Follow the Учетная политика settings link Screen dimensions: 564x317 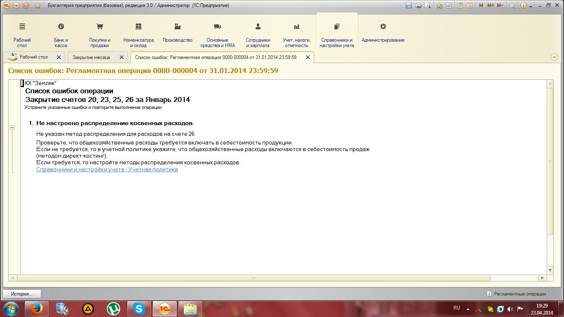107,170
